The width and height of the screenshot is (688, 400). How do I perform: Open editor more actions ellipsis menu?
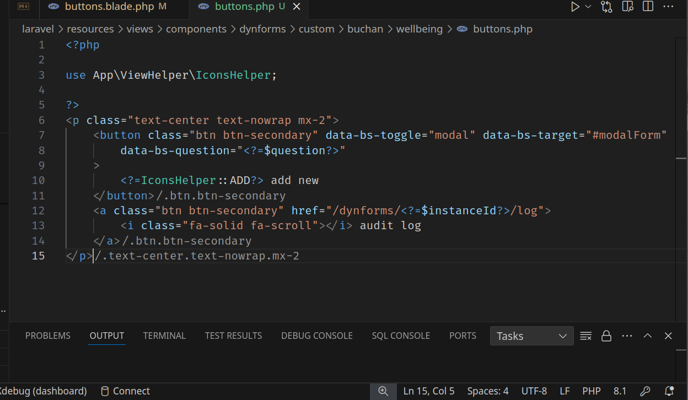tap(668, 7)
